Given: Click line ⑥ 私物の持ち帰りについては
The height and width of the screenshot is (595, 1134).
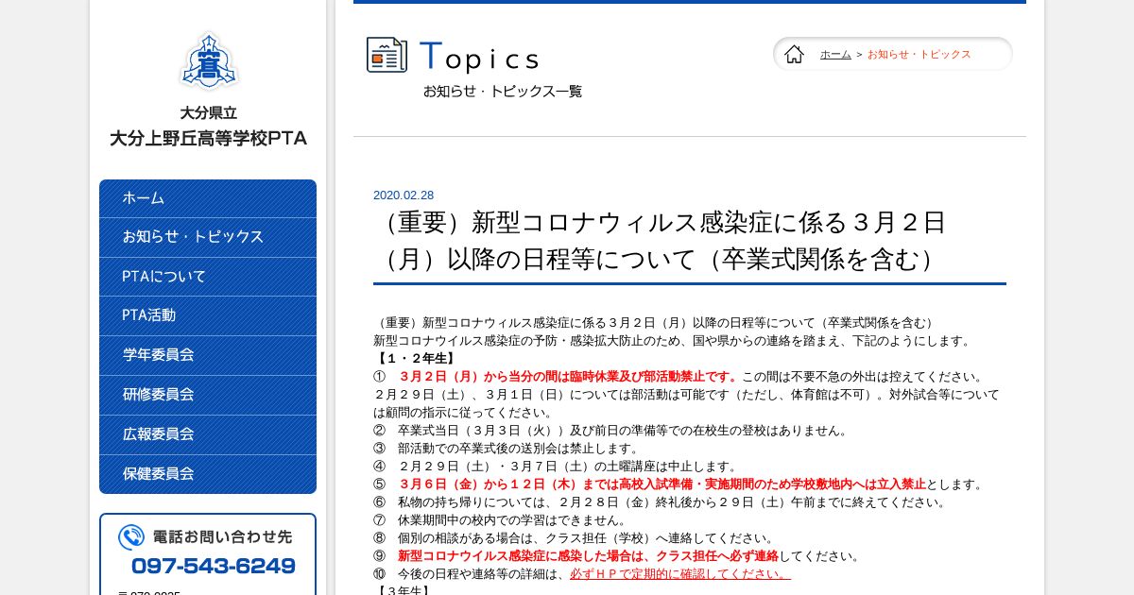Looking at the screenshot, I should pos(661,501).
